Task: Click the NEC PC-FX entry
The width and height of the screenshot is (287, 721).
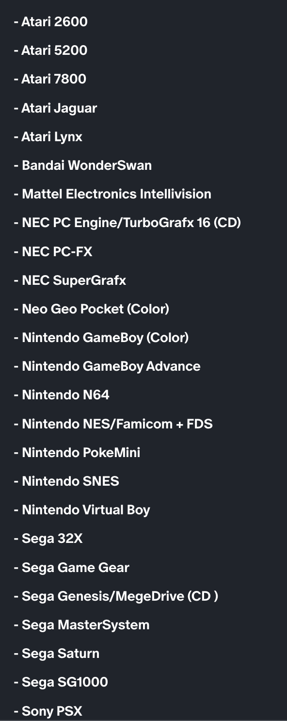Action: 53,252
